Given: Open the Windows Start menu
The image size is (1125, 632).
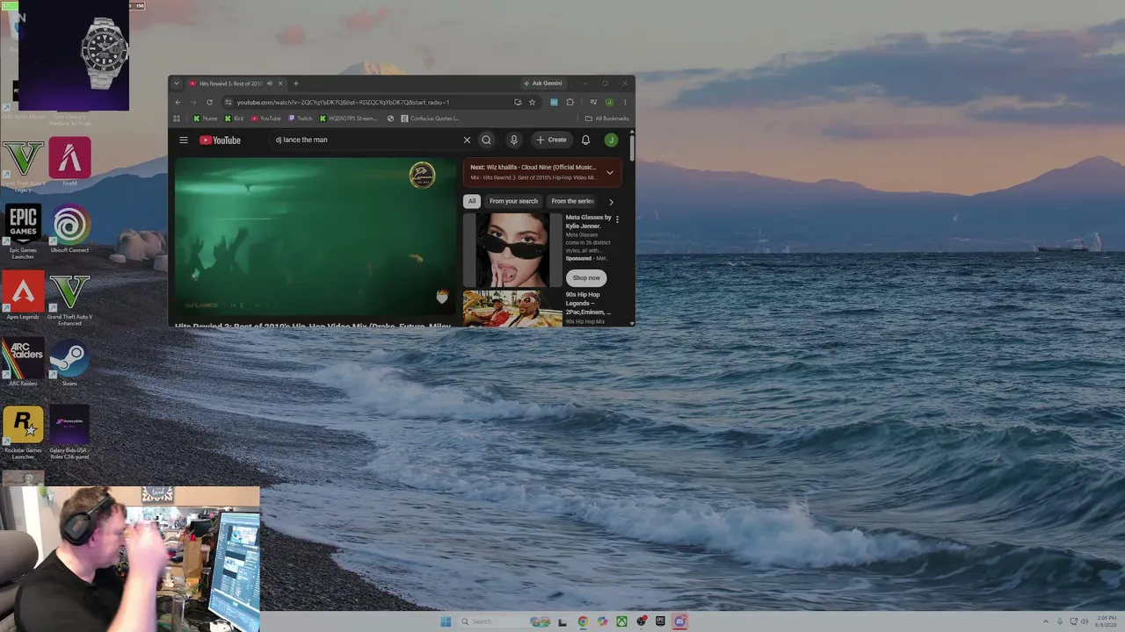Looking at the screenshot, I should point(446,621).
